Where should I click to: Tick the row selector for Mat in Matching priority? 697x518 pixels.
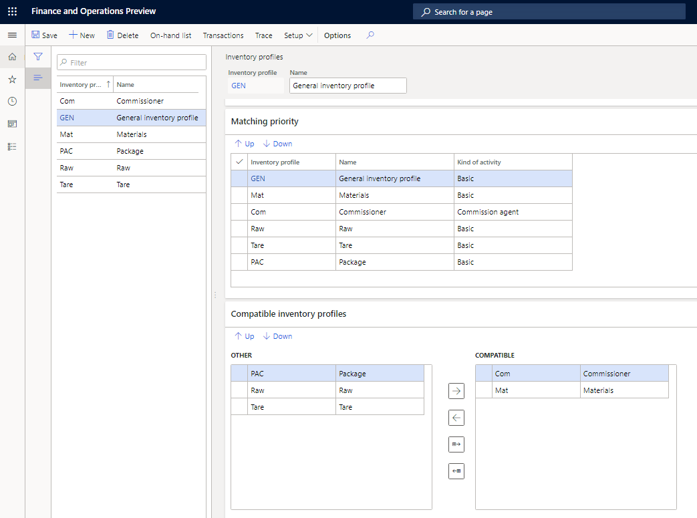[239, 195]
